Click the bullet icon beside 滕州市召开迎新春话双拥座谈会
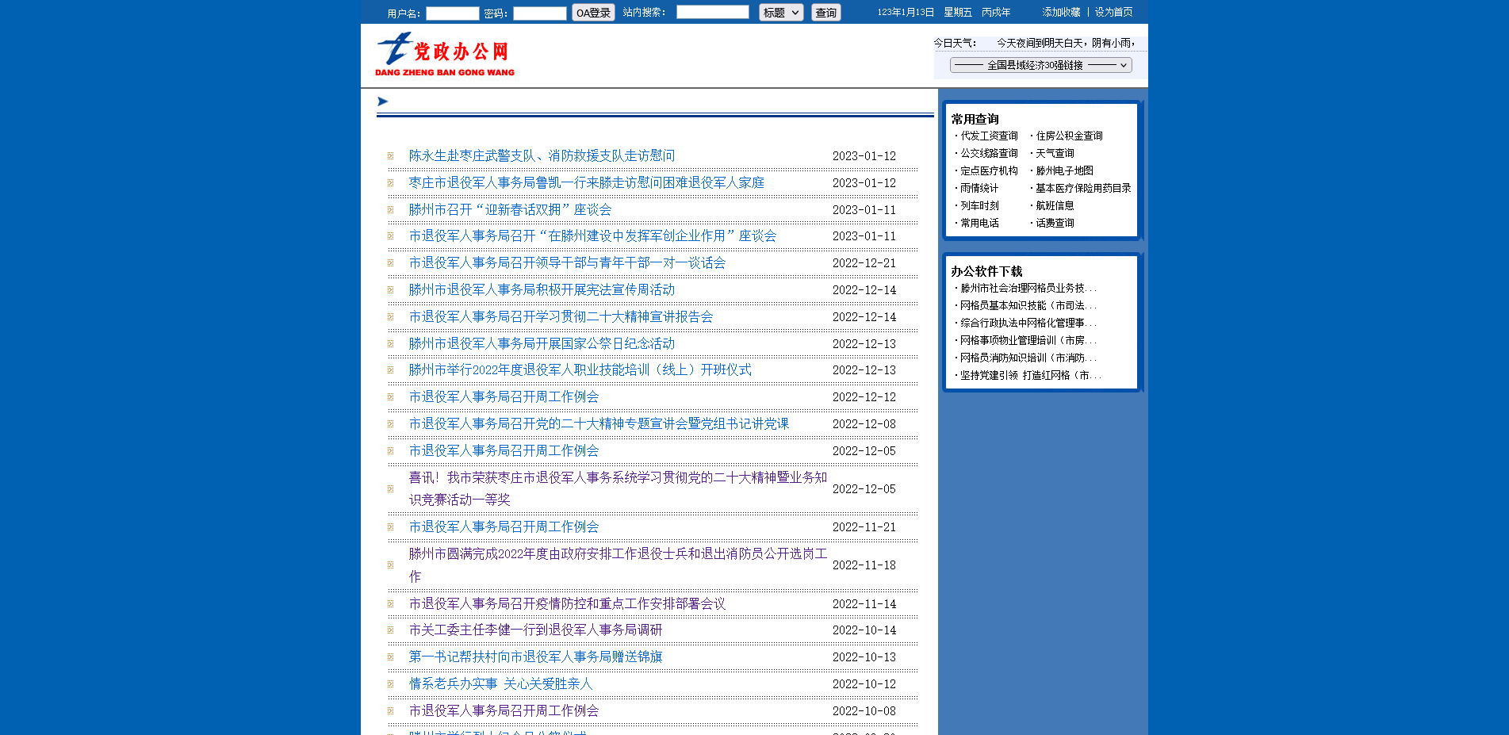1509x735 pixels. pos(391,210)
